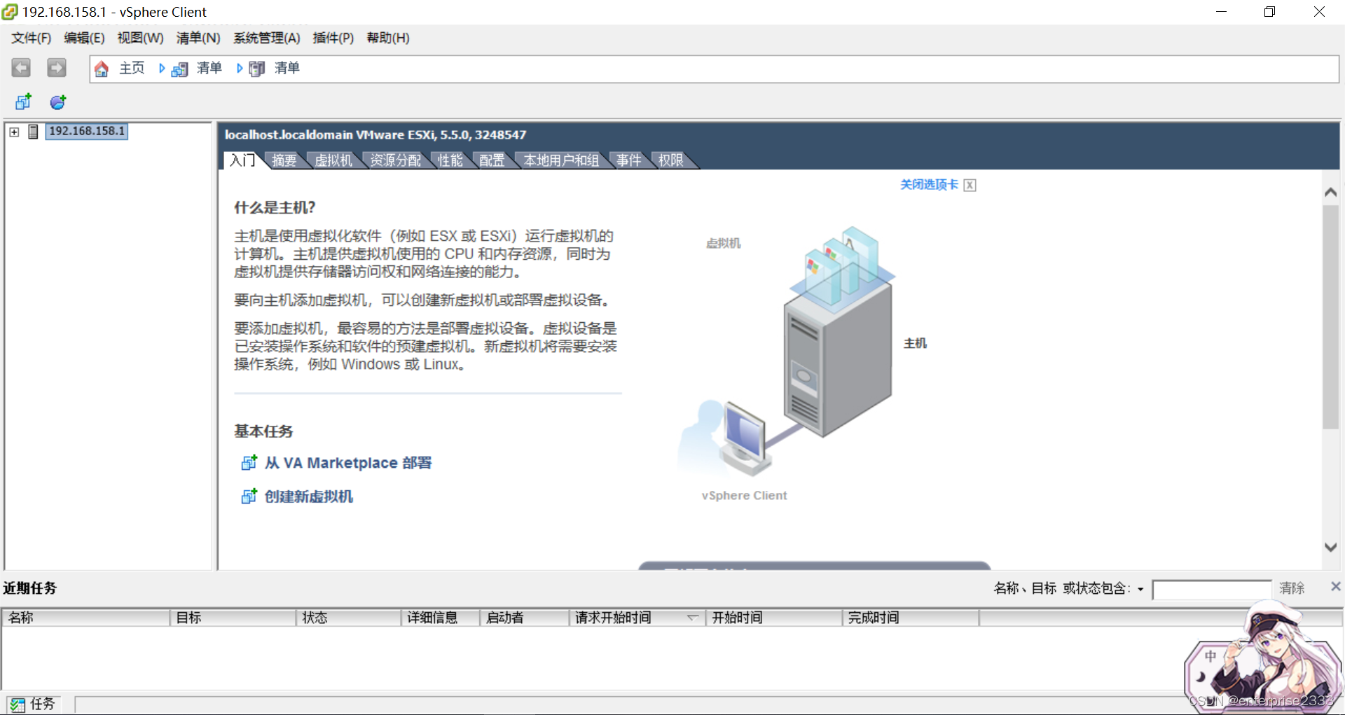Click the vSphere Client app icon in title bar
This screenshot has width=1345, height=715.
coord(10,12)
